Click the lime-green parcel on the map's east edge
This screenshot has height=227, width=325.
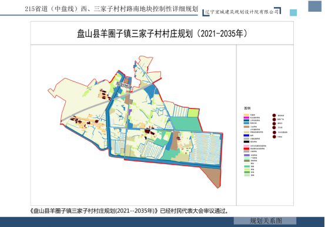pyautogui.click(x=193, y=113)
